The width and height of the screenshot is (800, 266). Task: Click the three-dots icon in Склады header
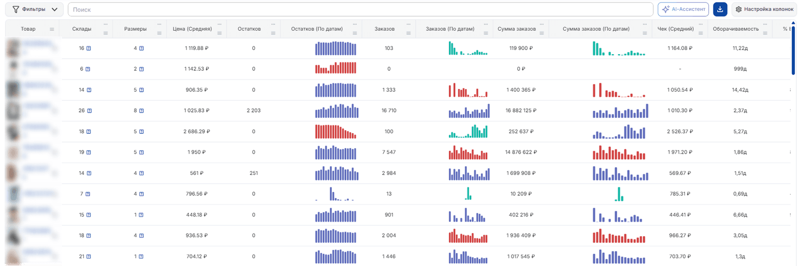106,24
